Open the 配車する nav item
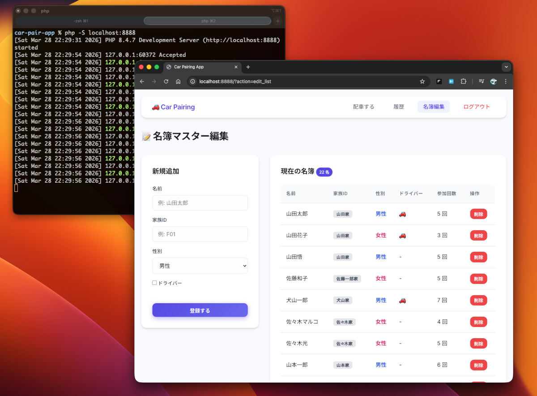Viewport: 537px width, 396px height. pyautogui.click(x=364, y=107)
